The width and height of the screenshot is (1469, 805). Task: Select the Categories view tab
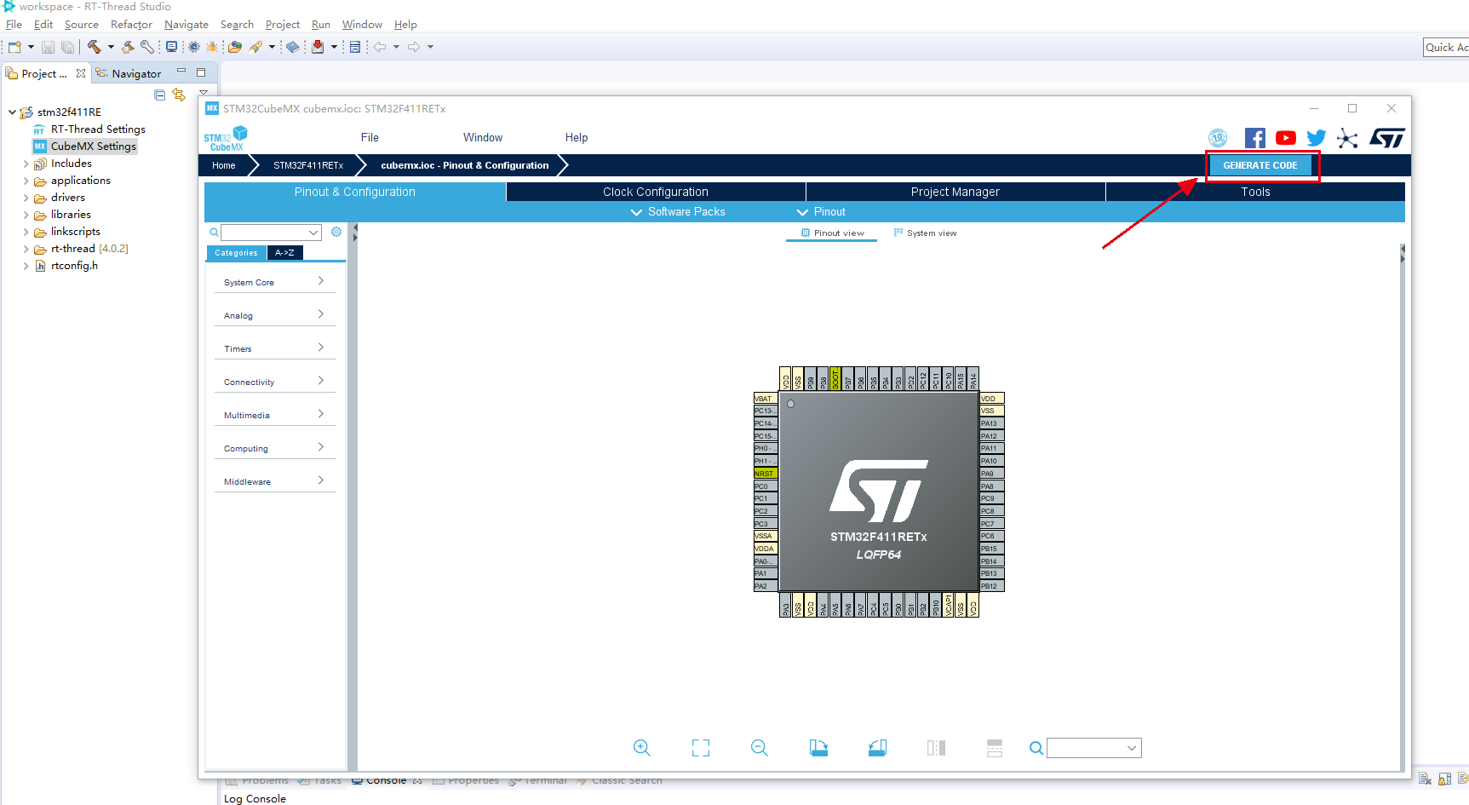236,253
